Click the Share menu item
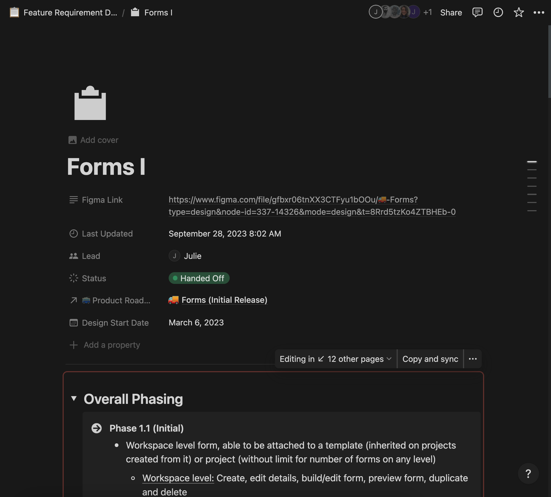This screenshot has width=551, height=497. pyautogui.click(x=451, y=13)
